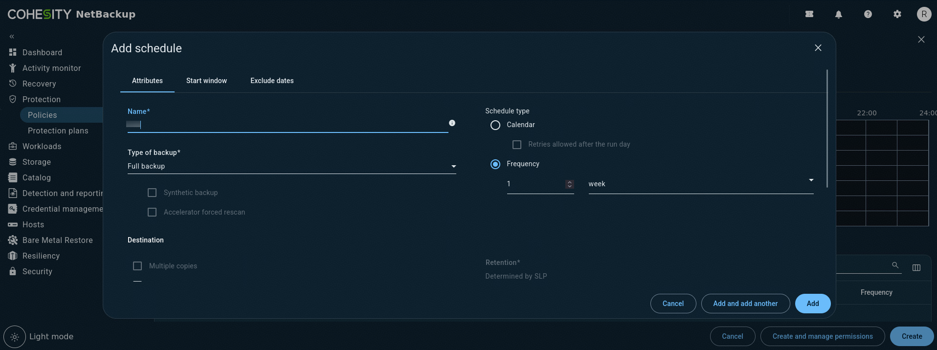Click the dialog vertical scrollbar
The width and height of the screenshot is (937, 350).
(x=827, y=128)
